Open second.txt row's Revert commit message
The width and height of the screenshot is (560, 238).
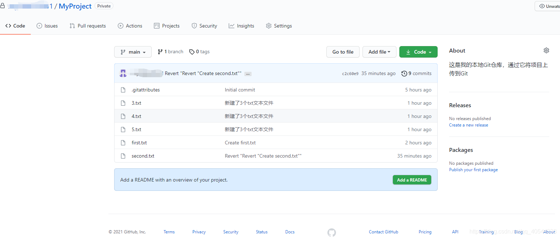263,156
